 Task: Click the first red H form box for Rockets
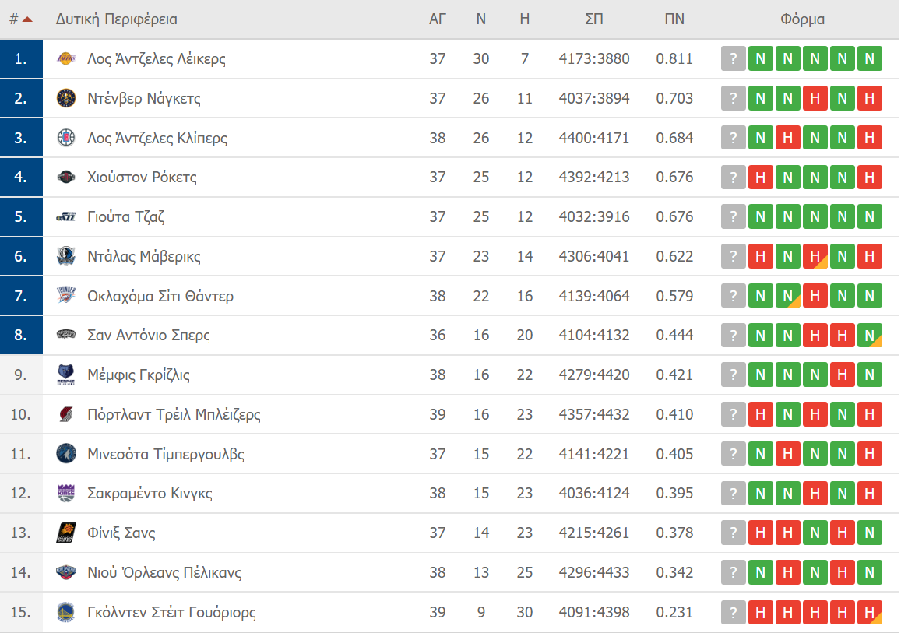click(760, 178)
